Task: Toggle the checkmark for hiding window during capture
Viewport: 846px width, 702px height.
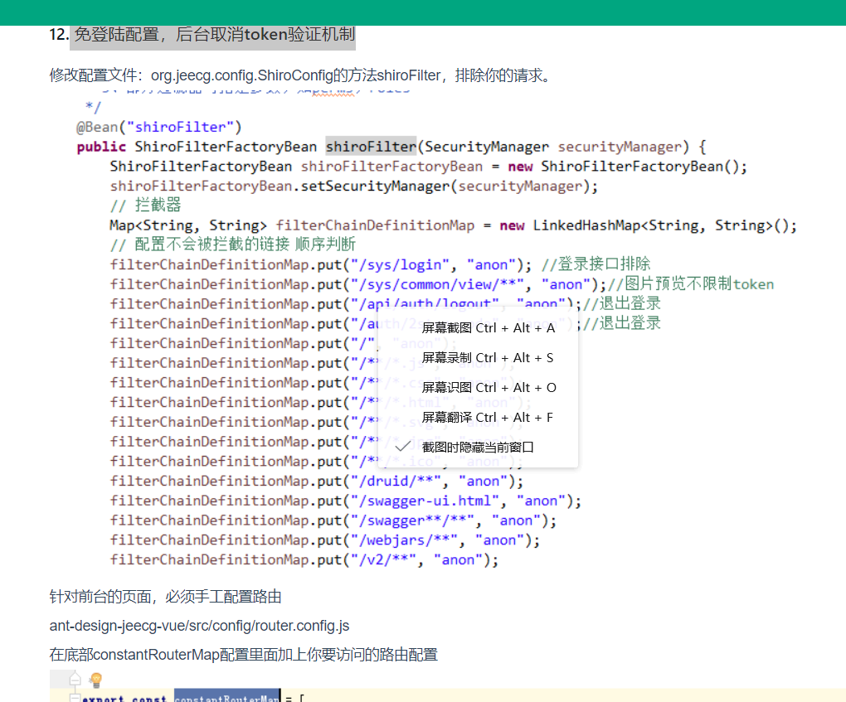Action: pos(402,445)
